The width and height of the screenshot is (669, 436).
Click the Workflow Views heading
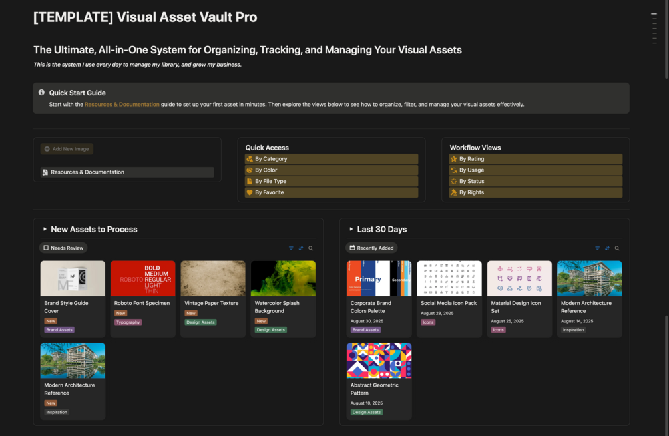(x=475, y=148)
